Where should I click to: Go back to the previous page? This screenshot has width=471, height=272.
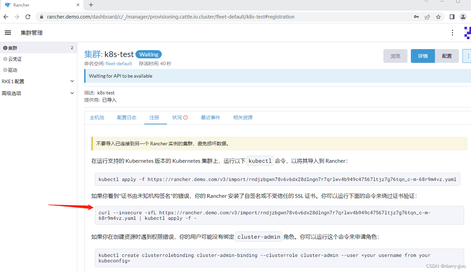6,16
